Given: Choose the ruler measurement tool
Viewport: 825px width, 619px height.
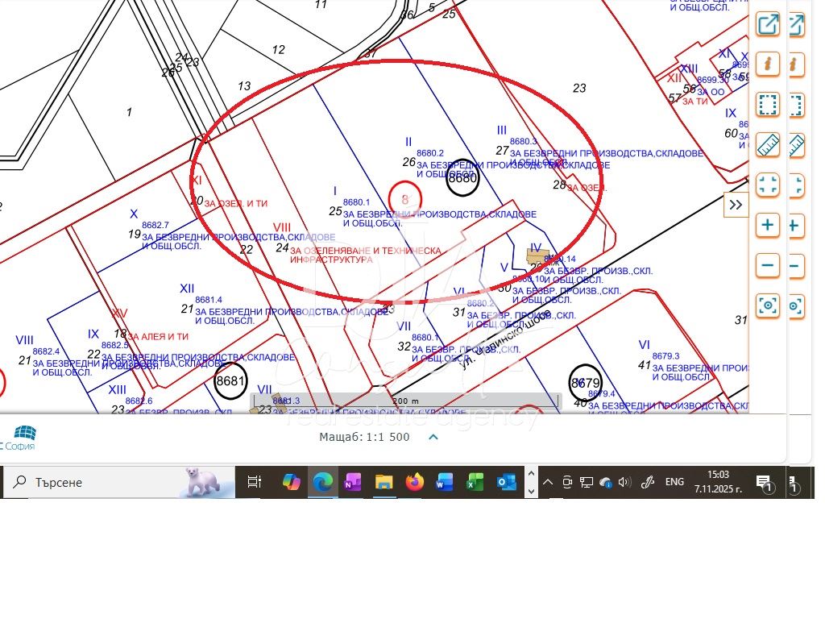Looking at the screenshot, I should point(768,145).
